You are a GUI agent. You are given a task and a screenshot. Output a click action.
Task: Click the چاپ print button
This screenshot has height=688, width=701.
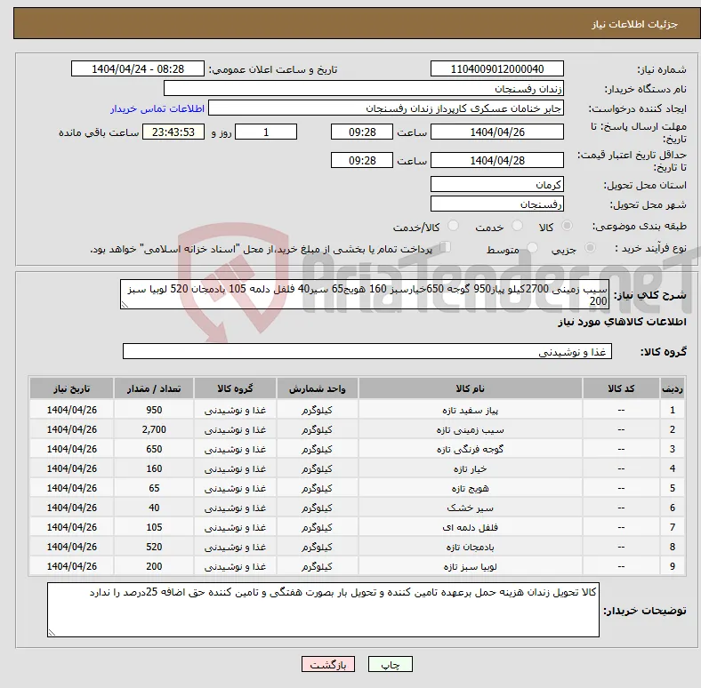(391, 664)
